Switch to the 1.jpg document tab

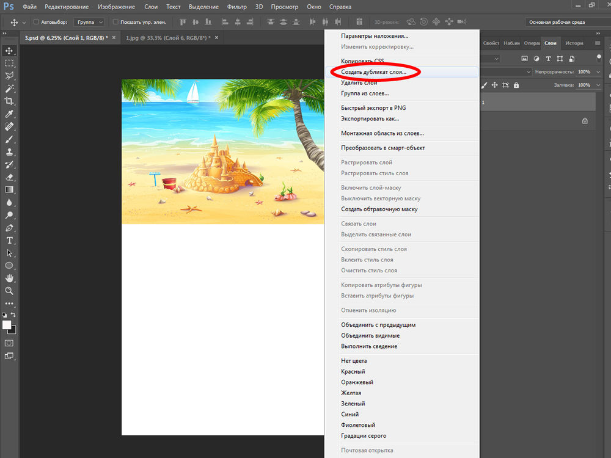[167, 38]
